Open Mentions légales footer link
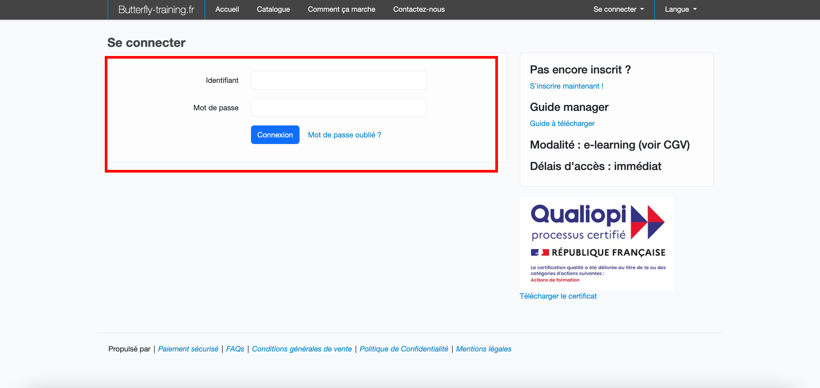The width and height of the screenshot is (820, 388). click(484, 349)
